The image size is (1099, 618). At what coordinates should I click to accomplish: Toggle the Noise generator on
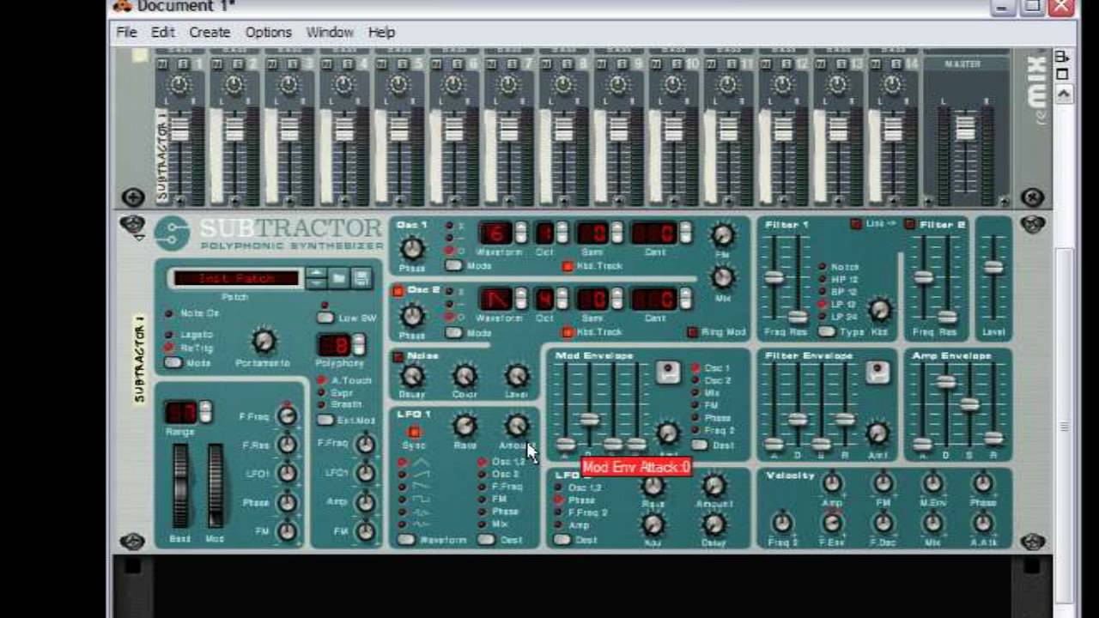coord(398,357)
